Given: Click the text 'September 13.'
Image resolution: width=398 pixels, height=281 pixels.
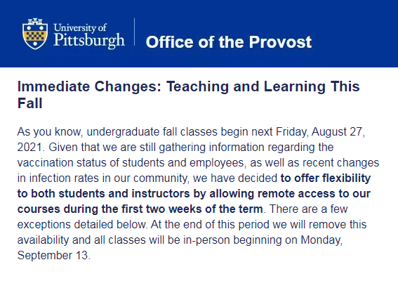Looking at the screenshot, I should point(54,255).
